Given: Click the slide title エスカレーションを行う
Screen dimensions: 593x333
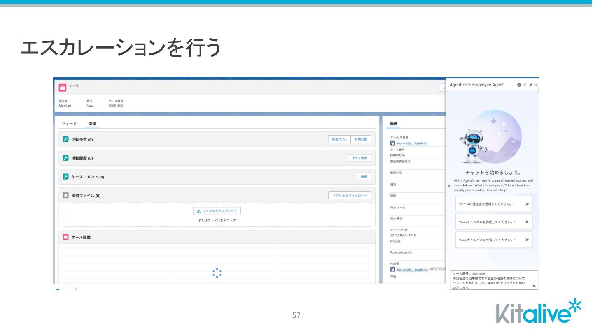Looking at the screenshot, I should 121,48.
